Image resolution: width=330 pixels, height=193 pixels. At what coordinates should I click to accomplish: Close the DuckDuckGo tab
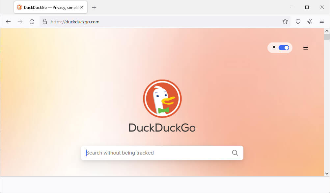(82, 7)
